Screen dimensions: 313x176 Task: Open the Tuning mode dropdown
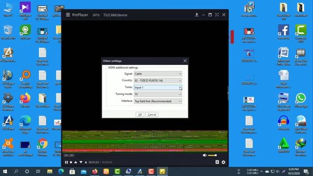click(x=158, y=94)
